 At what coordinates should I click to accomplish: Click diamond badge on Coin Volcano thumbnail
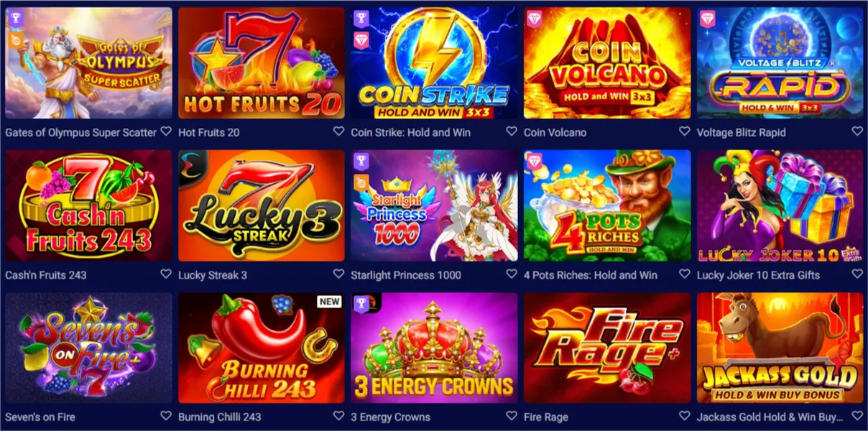pyautogui.click(x=535, y=18)
